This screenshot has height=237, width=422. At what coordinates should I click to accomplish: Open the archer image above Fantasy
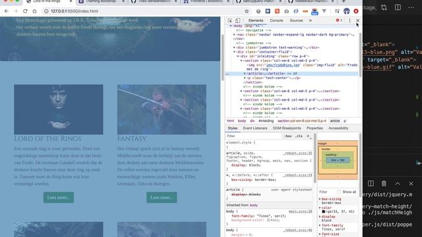point(162,109)
